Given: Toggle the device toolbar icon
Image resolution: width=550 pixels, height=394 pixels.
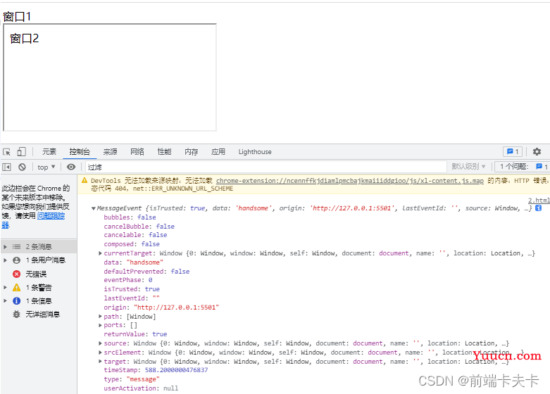Looking at the screenshot, I should click(21, 151).
